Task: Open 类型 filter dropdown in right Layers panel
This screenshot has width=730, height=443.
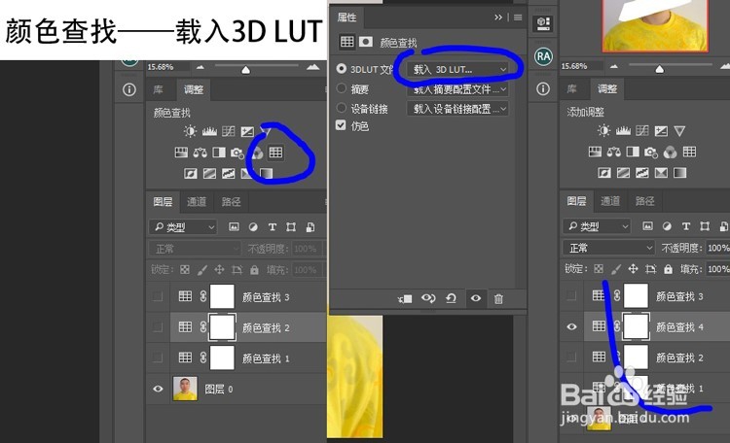Action: [597, 226]
